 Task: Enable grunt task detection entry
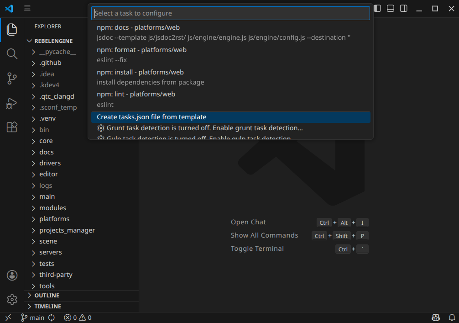coord(230,128)
